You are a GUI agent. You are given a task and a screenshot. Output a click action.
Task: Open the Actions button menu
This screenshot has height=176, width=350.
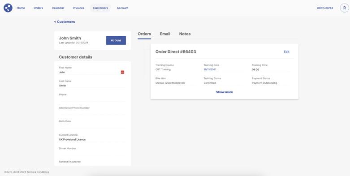point(116,40)
